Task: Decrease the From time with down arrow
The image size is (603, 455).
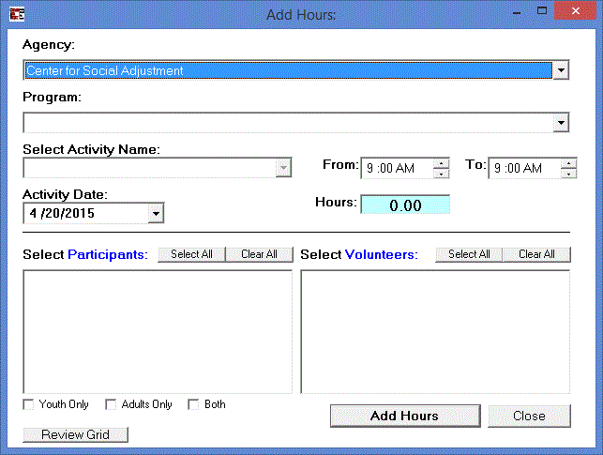Action: [441, 174]
